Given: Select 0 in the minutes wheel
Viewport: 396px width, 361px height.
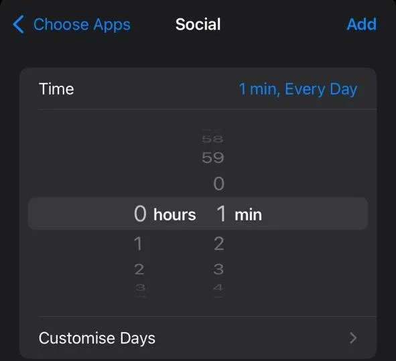Looking at the screenshot, I should (x=218, y=184).
